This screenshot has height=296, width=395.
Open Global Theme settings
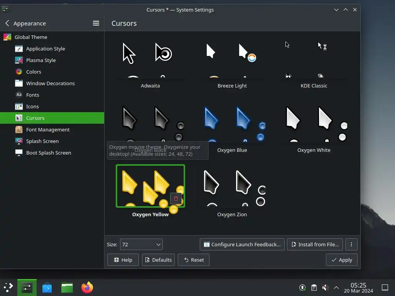(x=52, y=37)
